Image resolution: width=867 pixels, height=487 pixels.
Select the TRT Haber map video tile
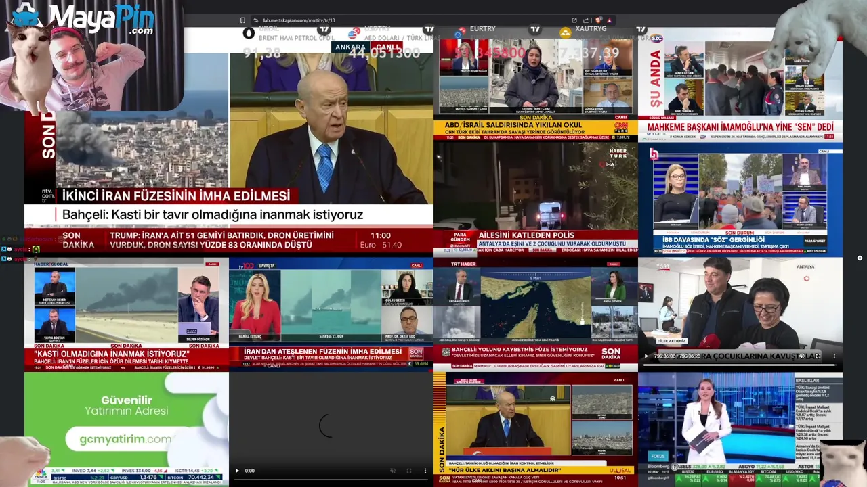(x=535, y=314)
